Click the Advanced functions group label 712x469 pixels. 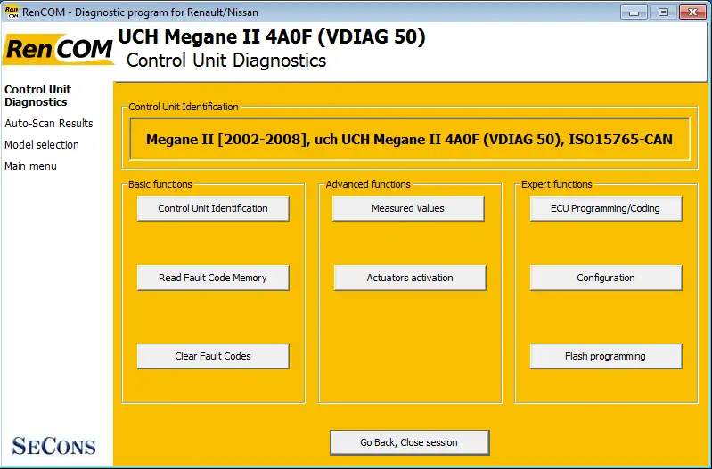point(368,184)
